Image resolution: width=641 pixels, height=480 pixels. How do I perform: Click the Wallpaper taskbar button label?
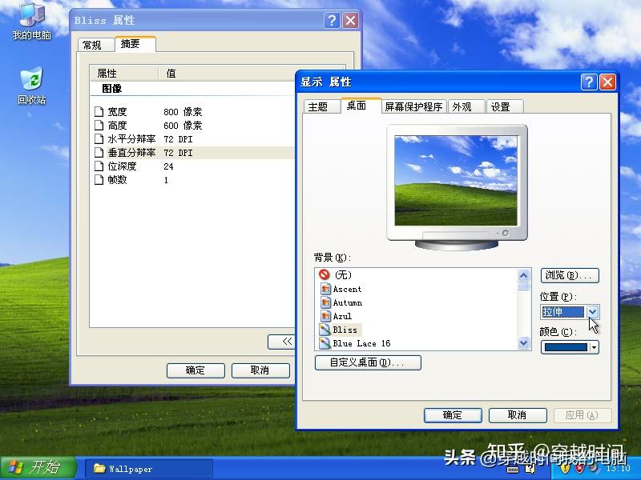pos(131,470)
